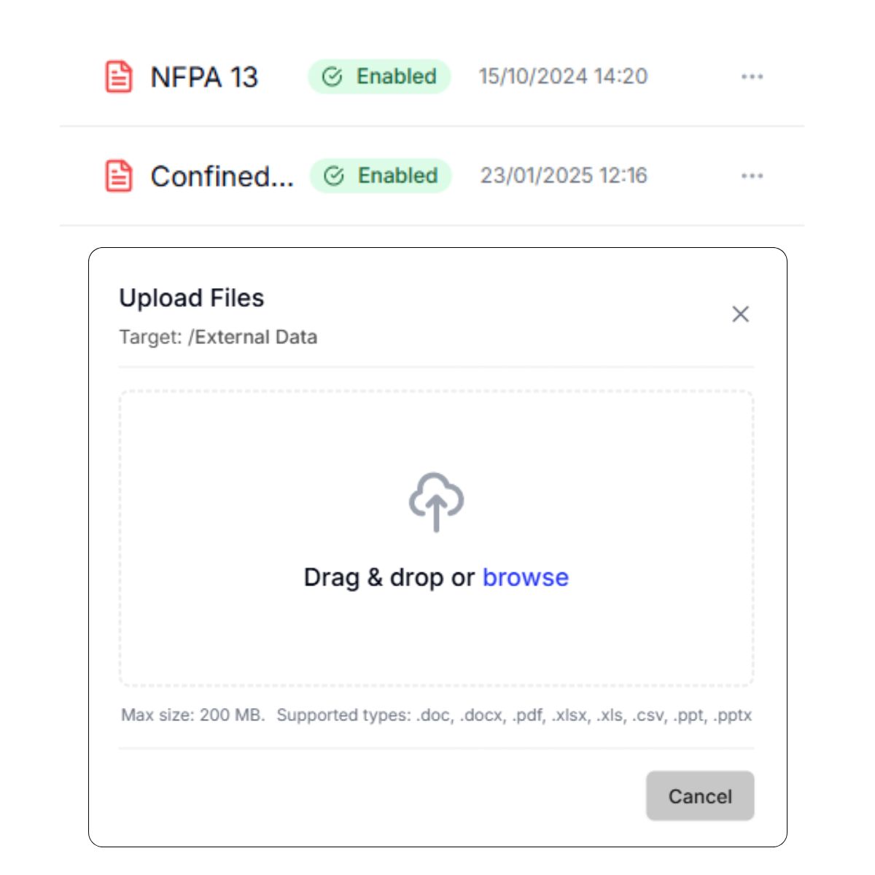Click the cloud upload icon

436,502
